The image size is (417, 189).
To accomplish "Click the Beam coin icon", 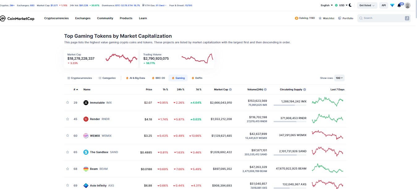I will tap(86, 169).
